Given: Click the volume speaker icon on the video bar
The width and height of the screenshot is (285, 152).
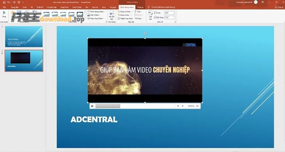Looking at the screenshot, I should (197, 106).
